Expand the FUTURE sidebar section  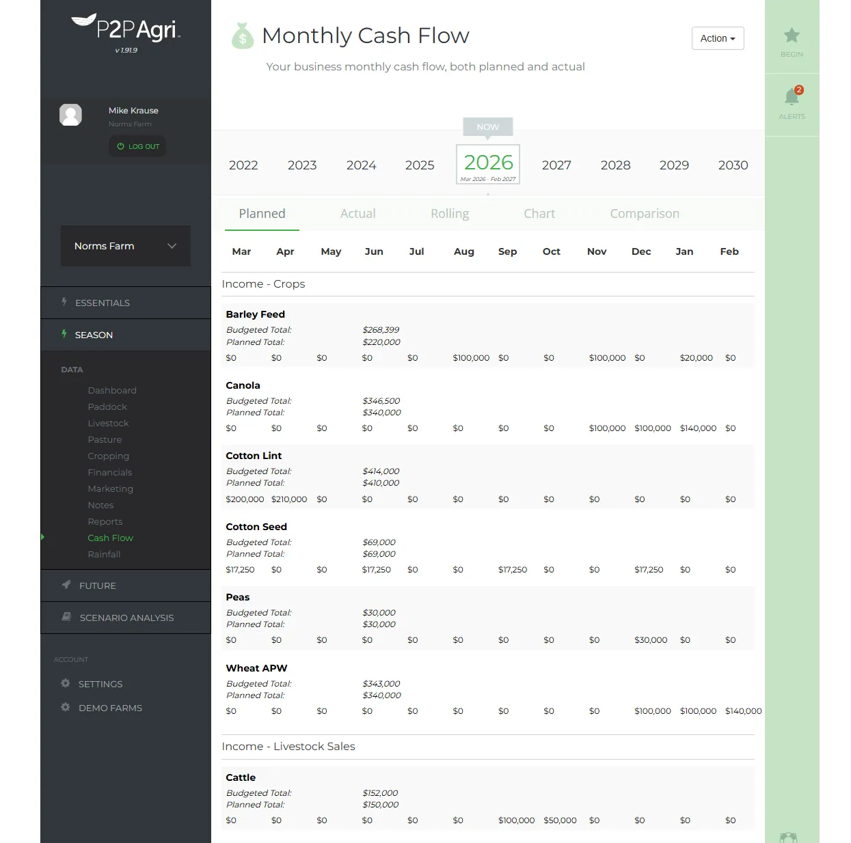coord(98,585)
